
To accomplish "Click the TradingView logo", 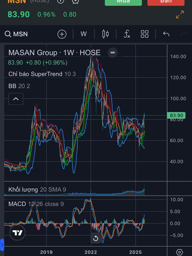I will point(18,233).
